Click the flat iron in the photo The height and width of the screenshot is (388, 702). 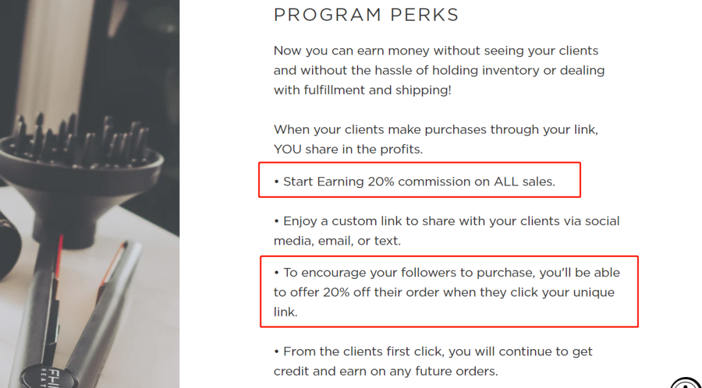(x=97, y=305)
